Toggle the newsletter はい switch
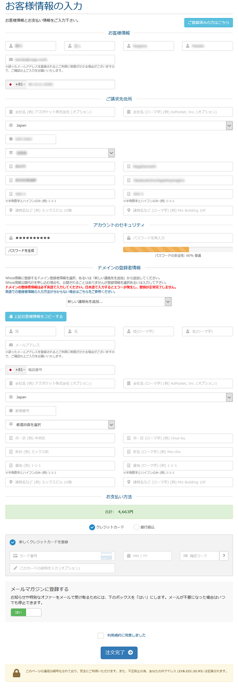 click(x=26, y=612)
